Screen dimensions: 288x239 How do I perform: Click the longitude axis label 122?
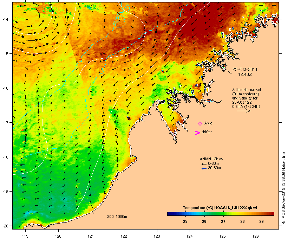[x=124, y=236]
